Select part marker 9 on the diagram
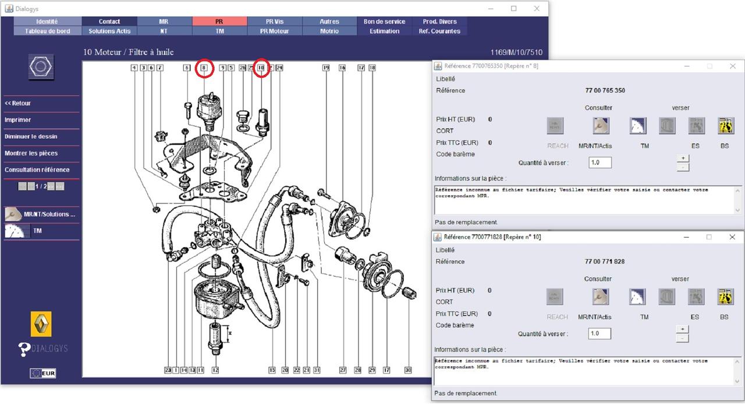745x404 pixels. [222, 68]
